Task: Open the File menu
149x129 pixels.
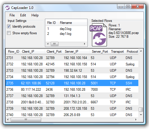Action: (12, 15)
